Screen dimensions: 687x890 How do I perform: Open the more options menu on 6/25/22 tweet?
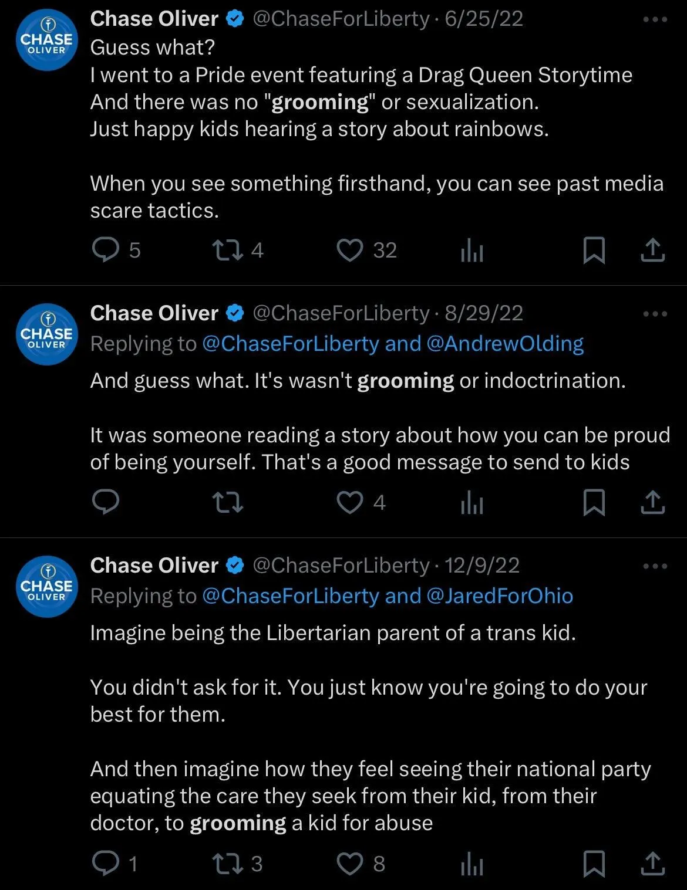[x=655, y=19]
